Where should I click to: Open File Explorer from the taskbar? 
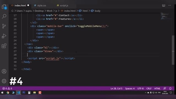(x=35, y=93)
